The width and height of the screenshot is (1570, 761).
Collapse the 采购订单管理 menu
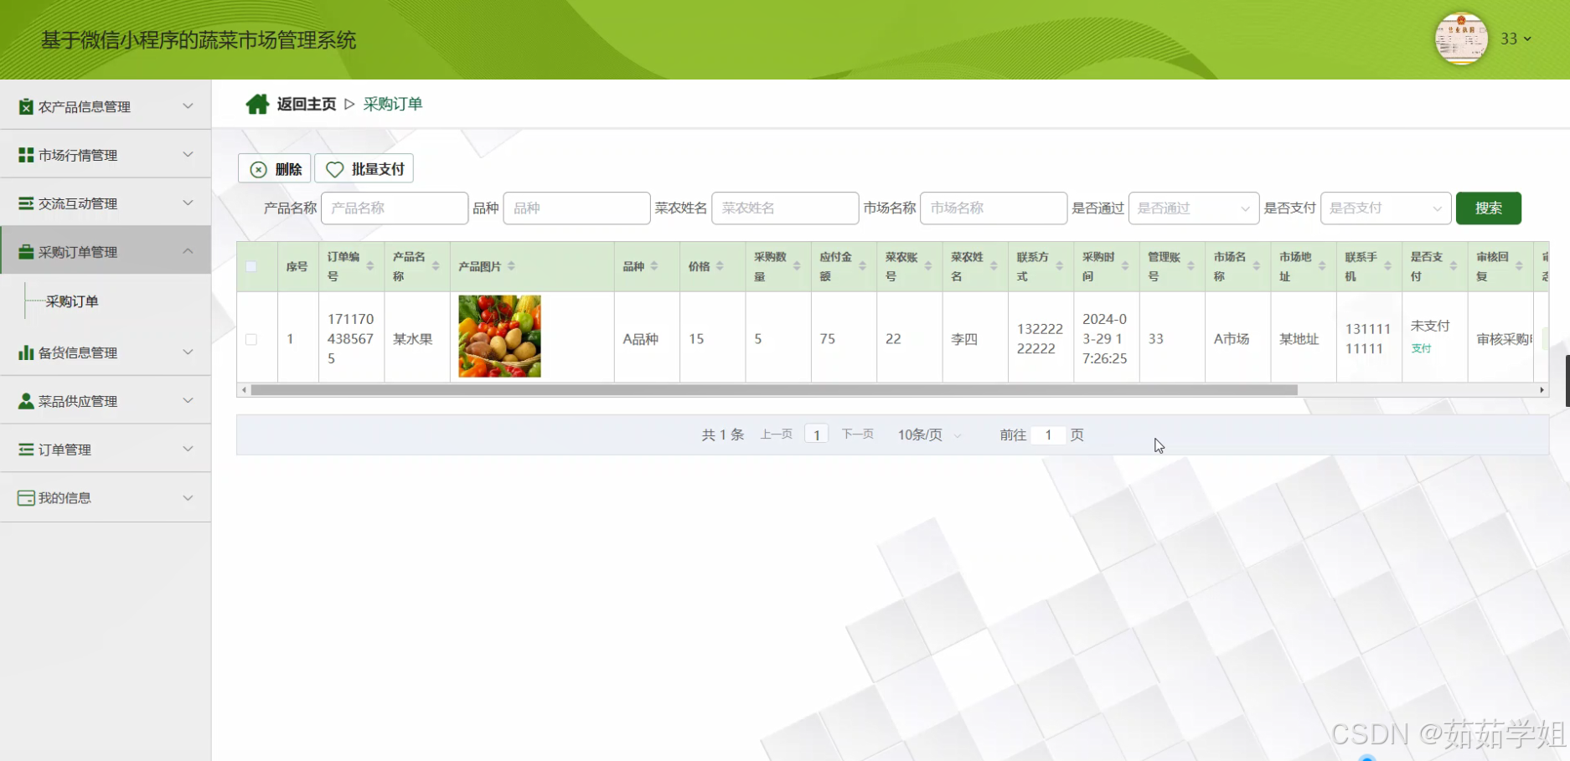(188, 252)
